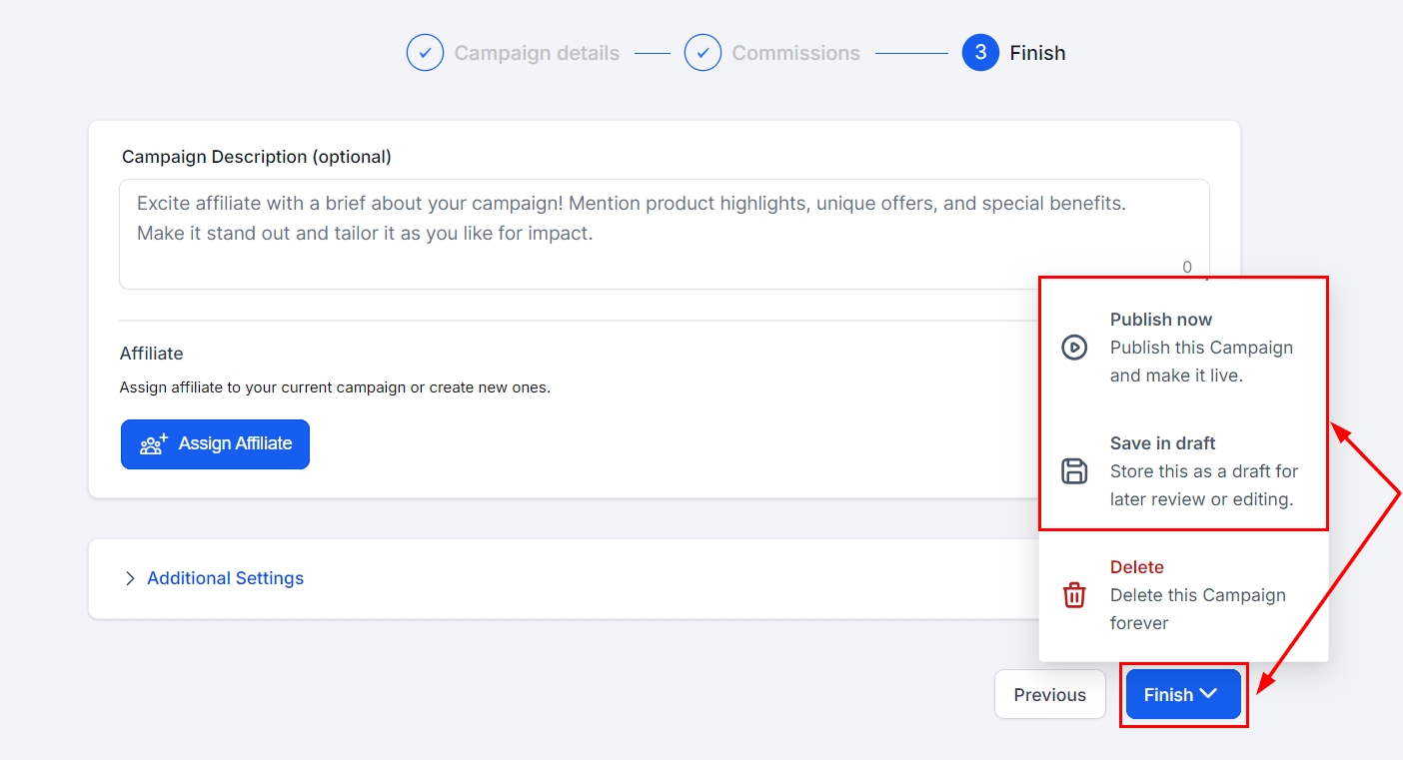Expand the Additional Settings chevron

click(130, 578)
